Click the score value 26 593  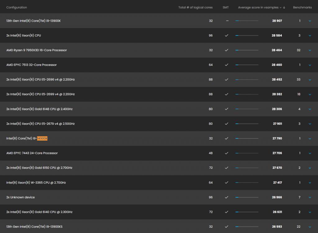277,226
